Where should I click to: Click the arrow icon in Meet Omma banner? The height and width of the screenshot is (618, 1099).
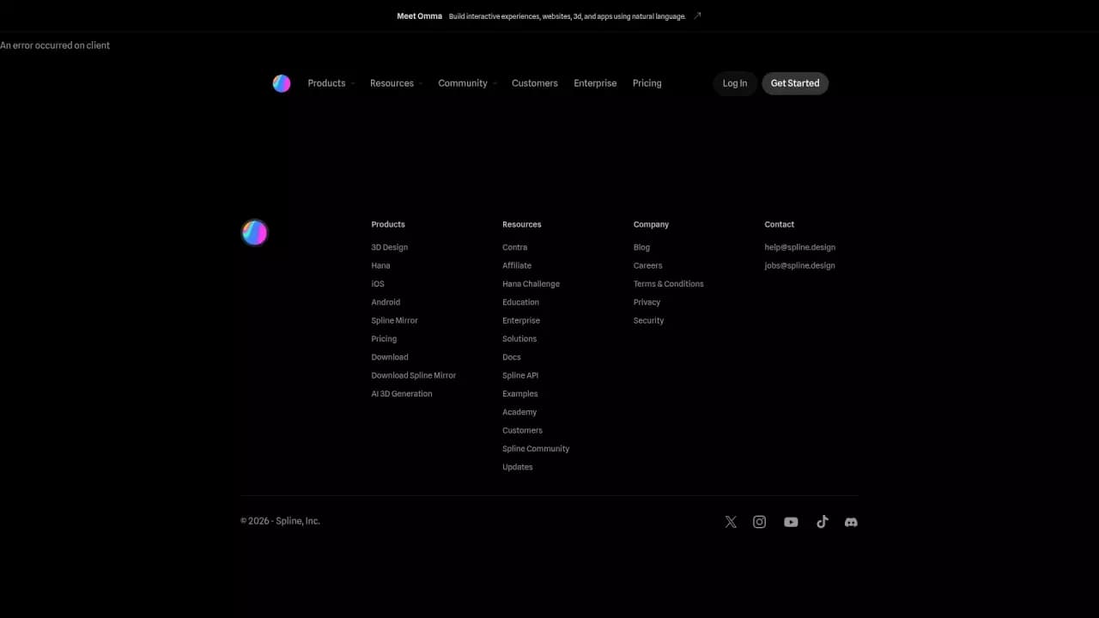click(697, 15)
